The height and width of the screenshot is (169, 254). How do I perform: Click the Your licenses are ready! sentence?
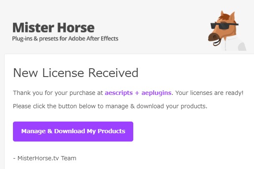[x=209, y=93]
